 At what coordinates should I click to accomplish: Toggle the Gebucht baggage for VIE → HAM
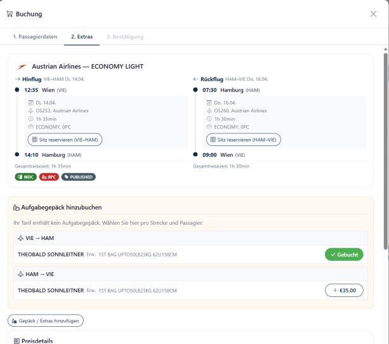click(343, 255)
